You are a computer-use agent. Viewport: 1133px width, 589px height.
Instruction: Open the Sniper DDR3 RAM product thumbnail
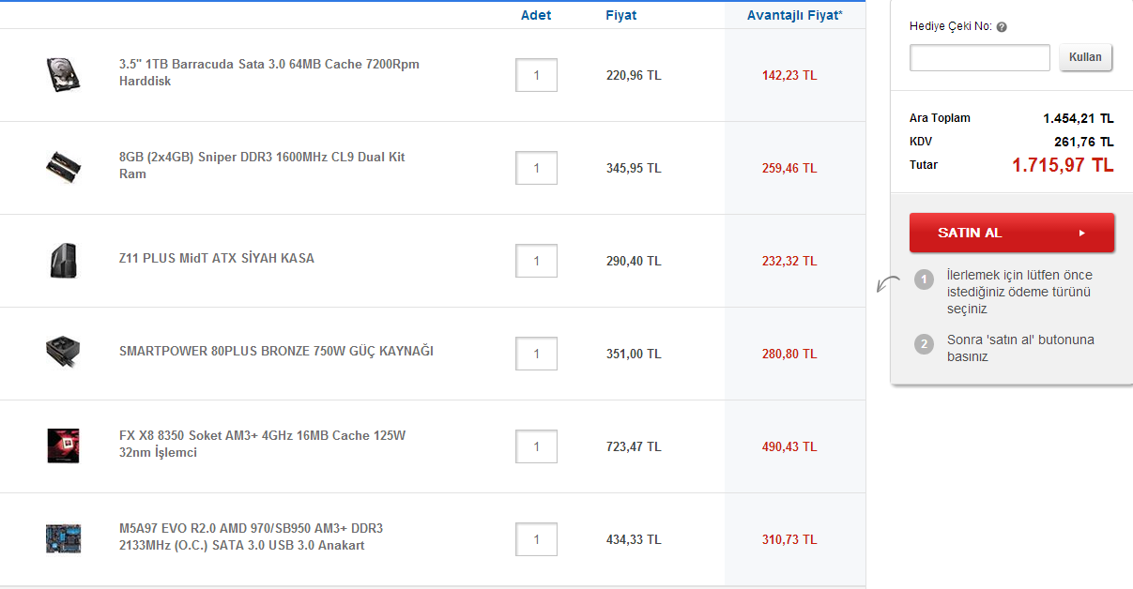point(64,167)
